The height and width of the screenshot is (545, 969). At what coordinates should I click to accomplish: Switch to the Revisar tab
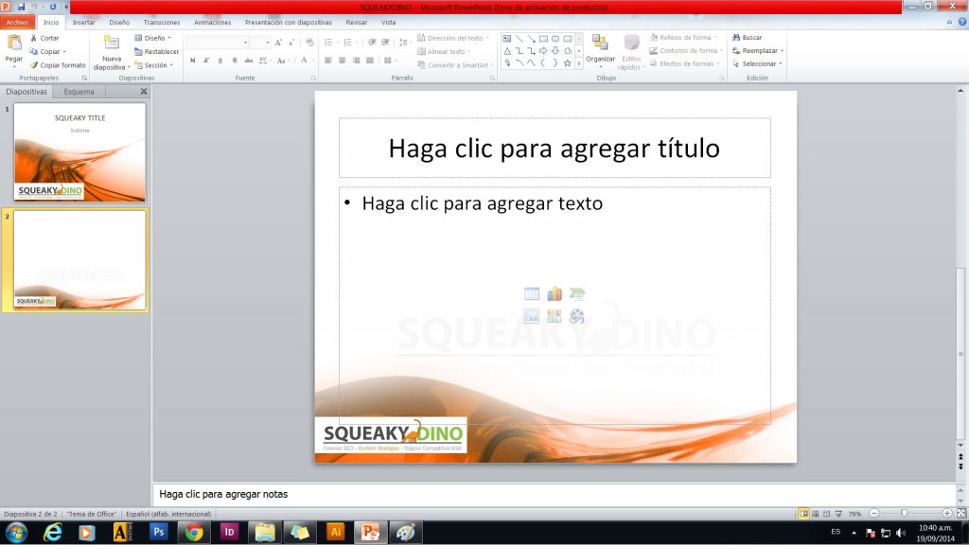357,23
